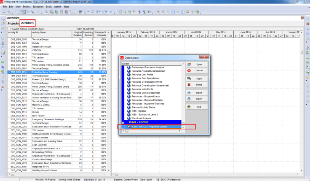This screenshot has height=181, width=310.
Task: Collapse the User - admin group
Action: [123, 122]
